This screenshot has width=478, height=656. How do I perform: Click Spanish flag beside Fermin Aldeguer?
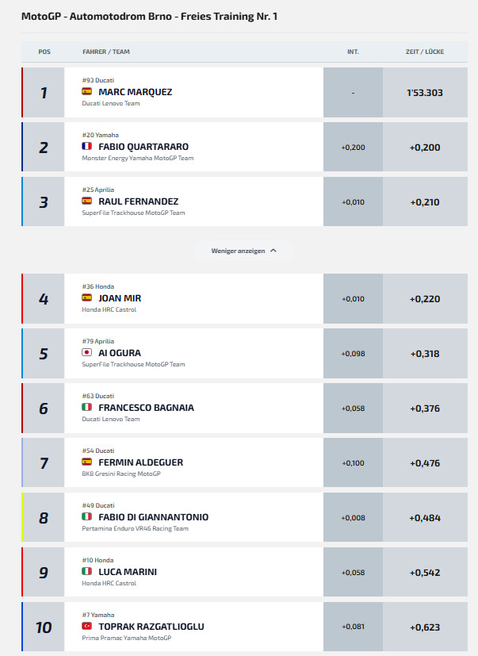[86, 462]
